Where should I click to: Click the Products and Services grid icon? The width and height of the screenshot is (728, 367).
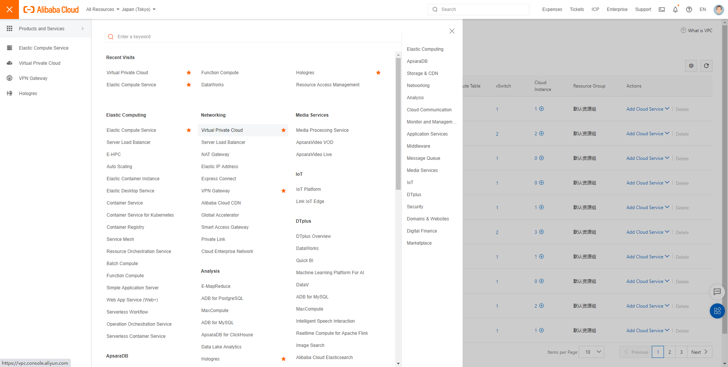click(9, 28)
